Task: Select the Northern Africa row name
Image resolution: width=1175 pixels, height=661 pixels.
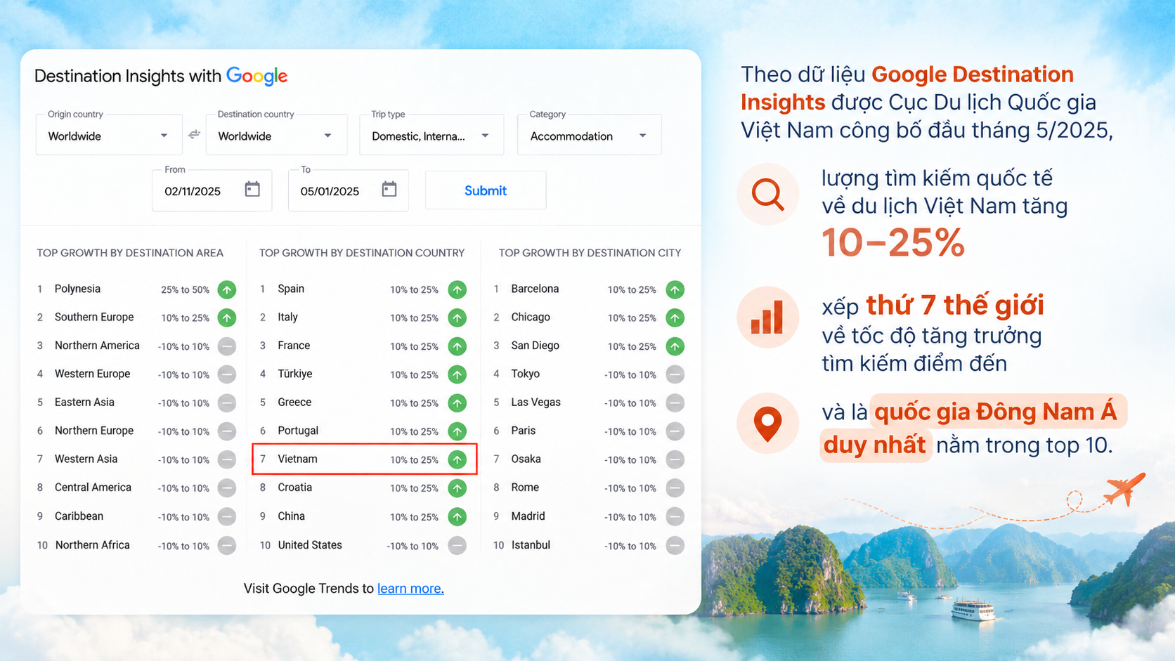Action: pyautogui.click(x=93, y=545)
